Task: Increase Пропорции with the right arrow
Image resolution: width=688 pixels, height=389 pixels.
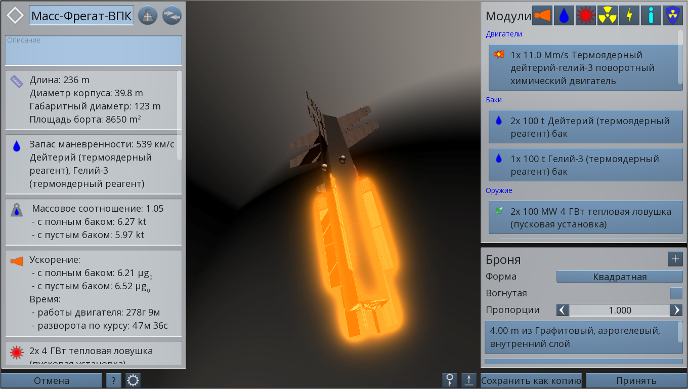Action: (676, 310)
